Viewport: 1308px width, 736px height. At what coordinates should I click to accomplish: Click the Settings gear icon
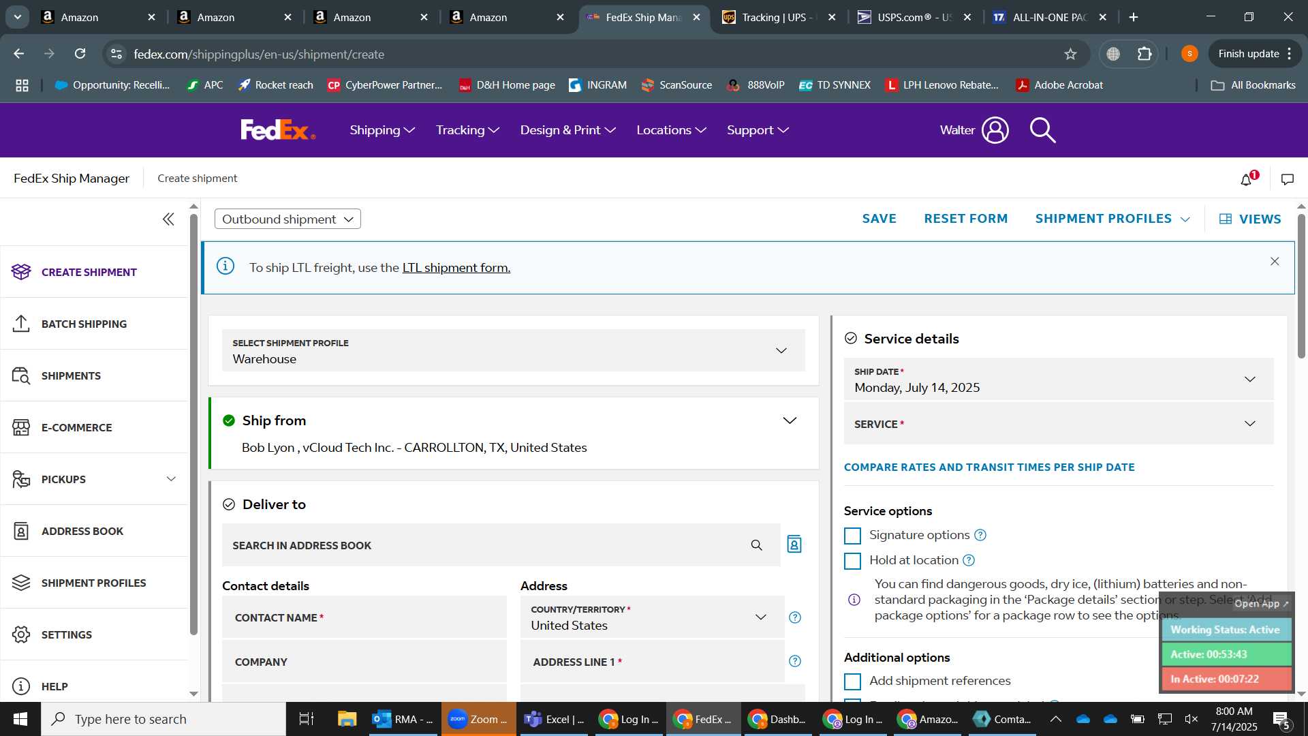point(21,634)
